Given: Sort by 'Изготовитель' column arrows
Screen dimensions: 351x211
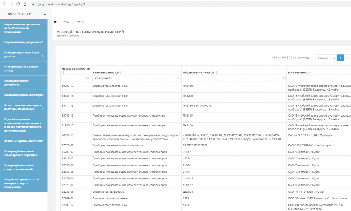Looking at the screenshot, I should 310,73.
